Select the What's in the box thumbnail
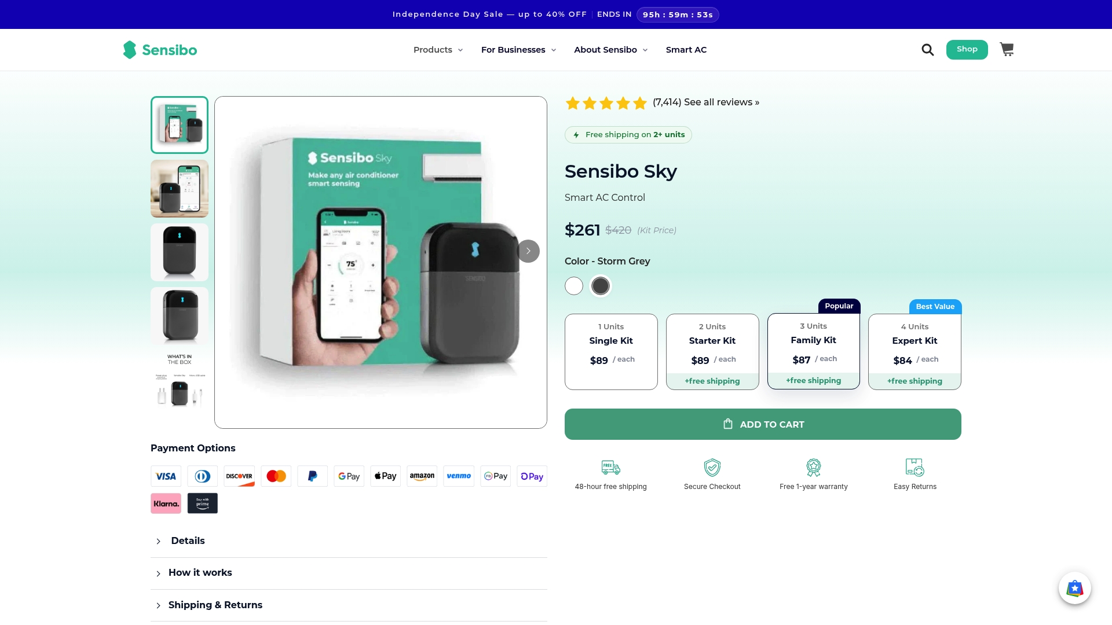The height and width of the screenshot is (625, 1112). pos(180,380)
